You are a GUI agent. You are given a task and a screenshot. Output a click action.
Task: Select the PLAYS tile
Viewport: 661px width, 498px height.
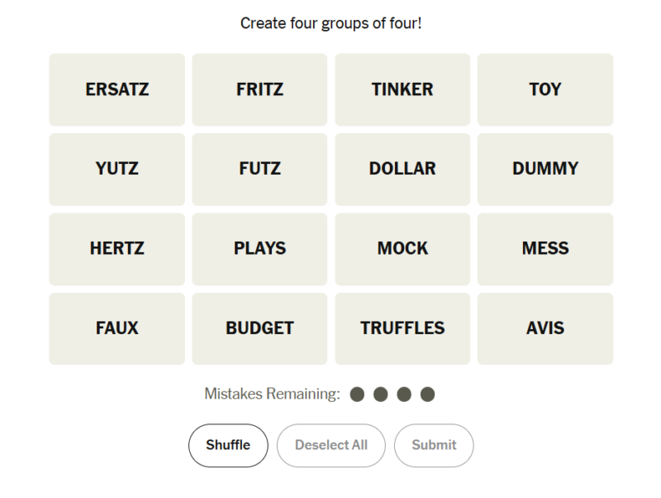[x=259, y=248]
